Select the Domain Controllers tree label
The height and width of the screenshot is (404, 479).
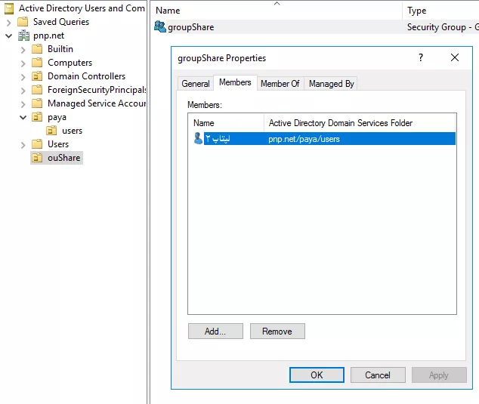point(86,76)
